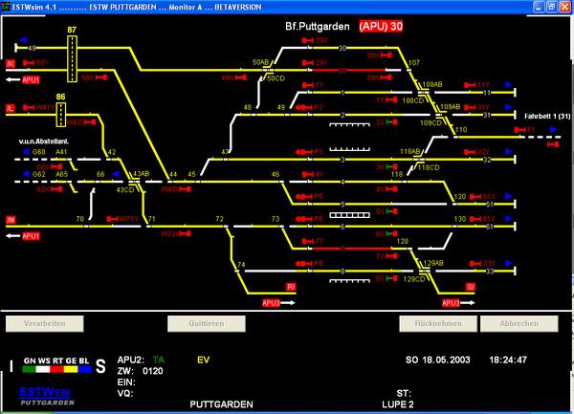Click level crossing 86 symbol
This screenshot has width=574, height=414.
tap(61, 115)
